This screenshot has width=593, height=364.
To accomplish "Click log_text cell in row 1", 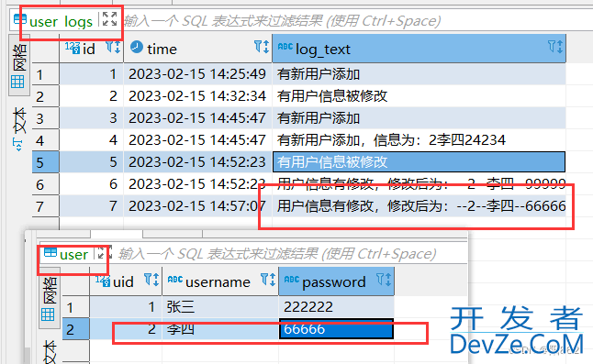I will point(419,74).
